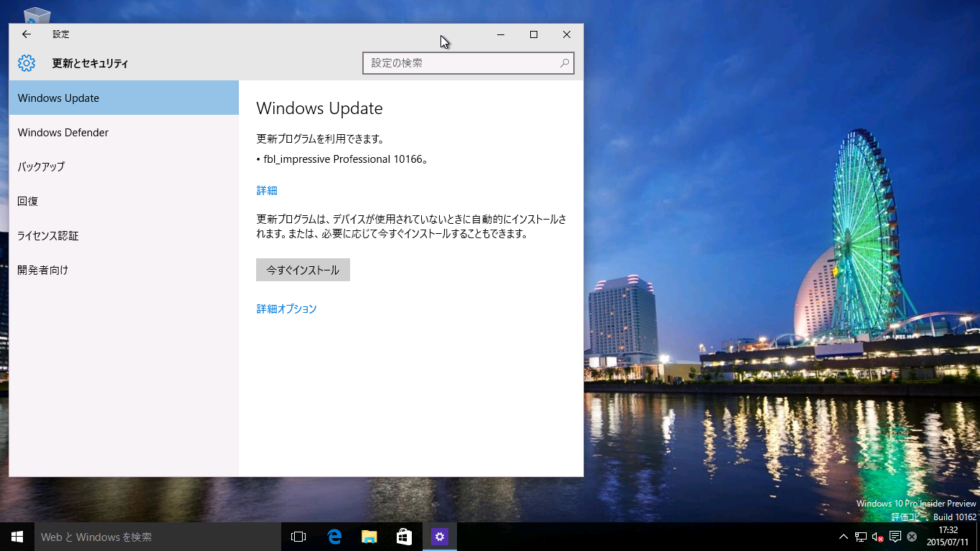Click the gray circled X tray icon

click(912, 537)
